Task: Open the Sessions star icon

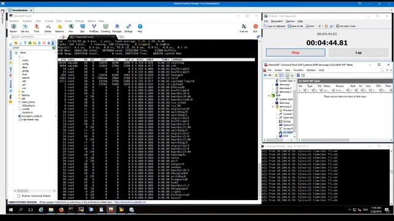Action: point(59,28)
